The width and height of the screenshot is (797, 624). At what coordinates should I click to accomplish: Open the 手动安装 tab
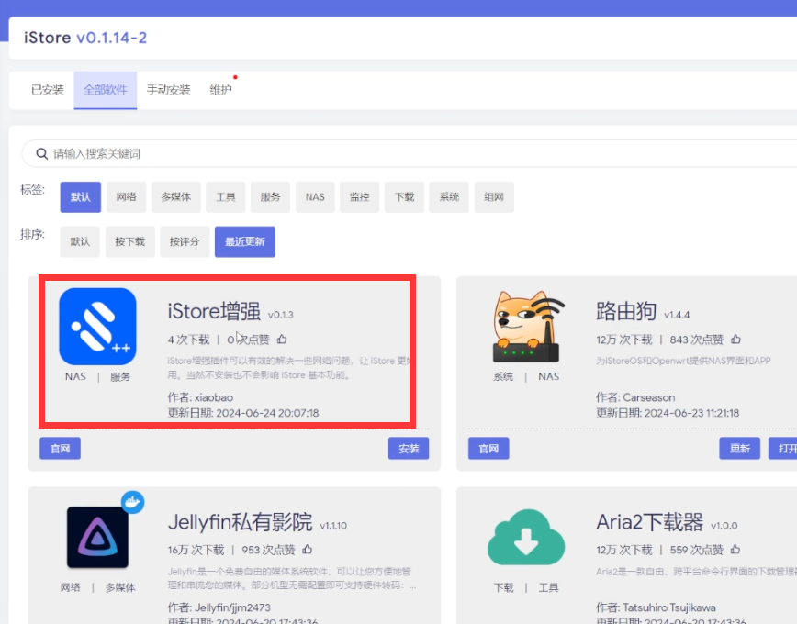click(x=168, y=90)
